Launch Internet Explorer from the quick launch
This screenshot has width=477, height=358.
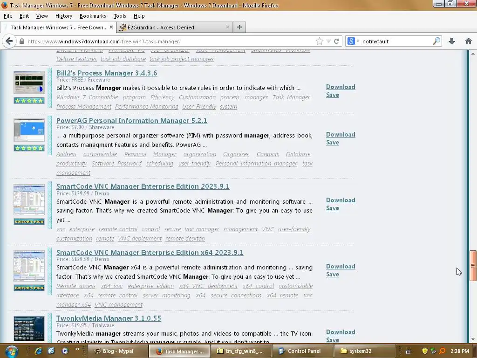coord(38,351)
